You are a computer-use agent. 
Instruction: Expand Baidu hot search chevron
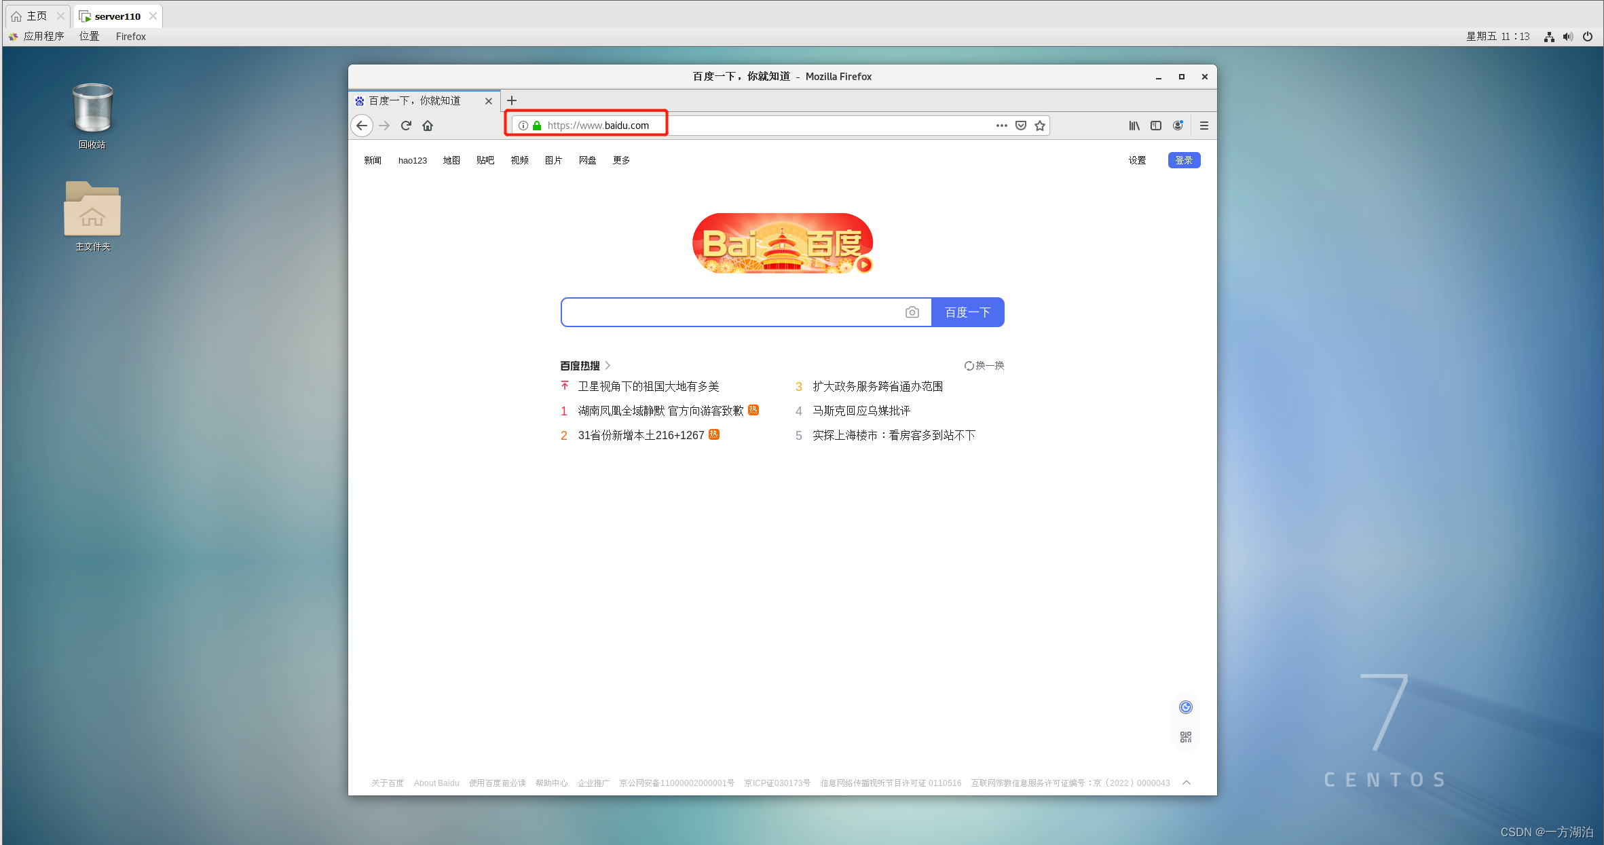(x=608, y=365)
